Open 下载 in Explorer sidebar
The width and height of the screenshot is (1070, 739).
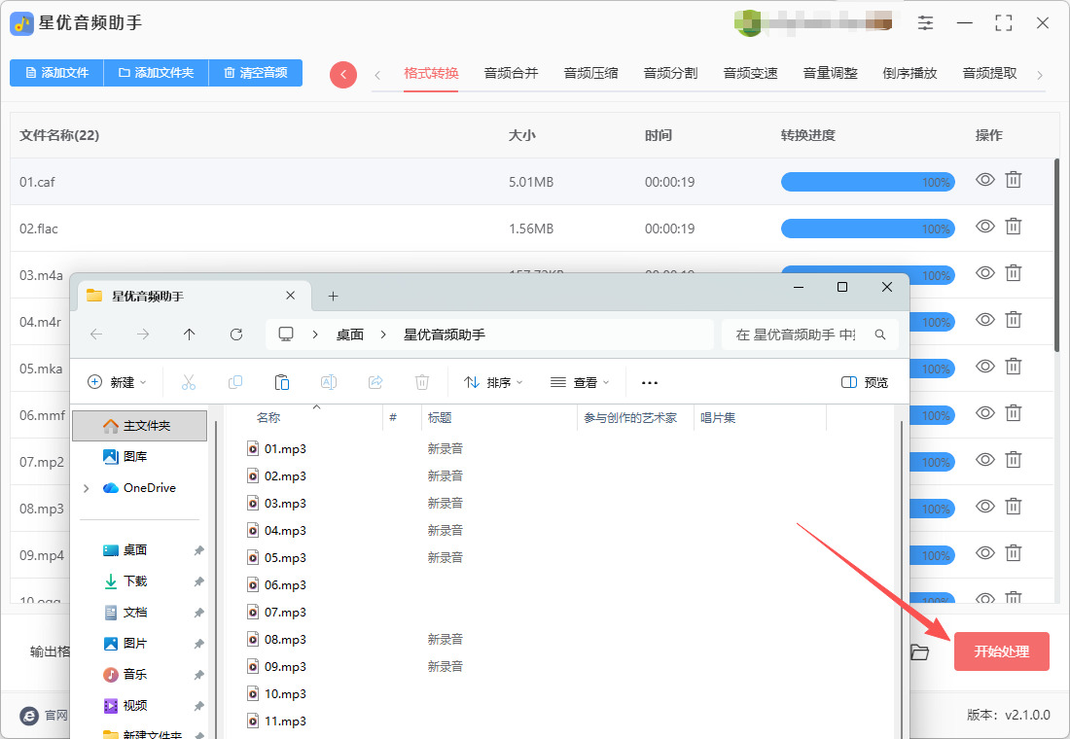(x=135, y=581)
